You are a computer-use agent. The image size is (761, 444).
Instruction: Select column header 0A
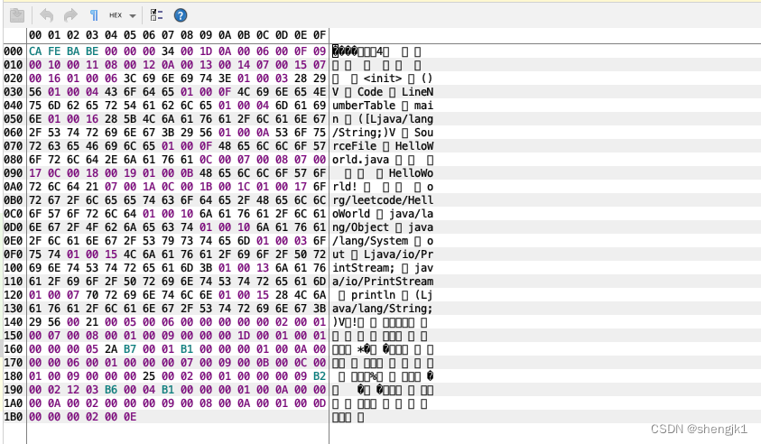[224, 35]
